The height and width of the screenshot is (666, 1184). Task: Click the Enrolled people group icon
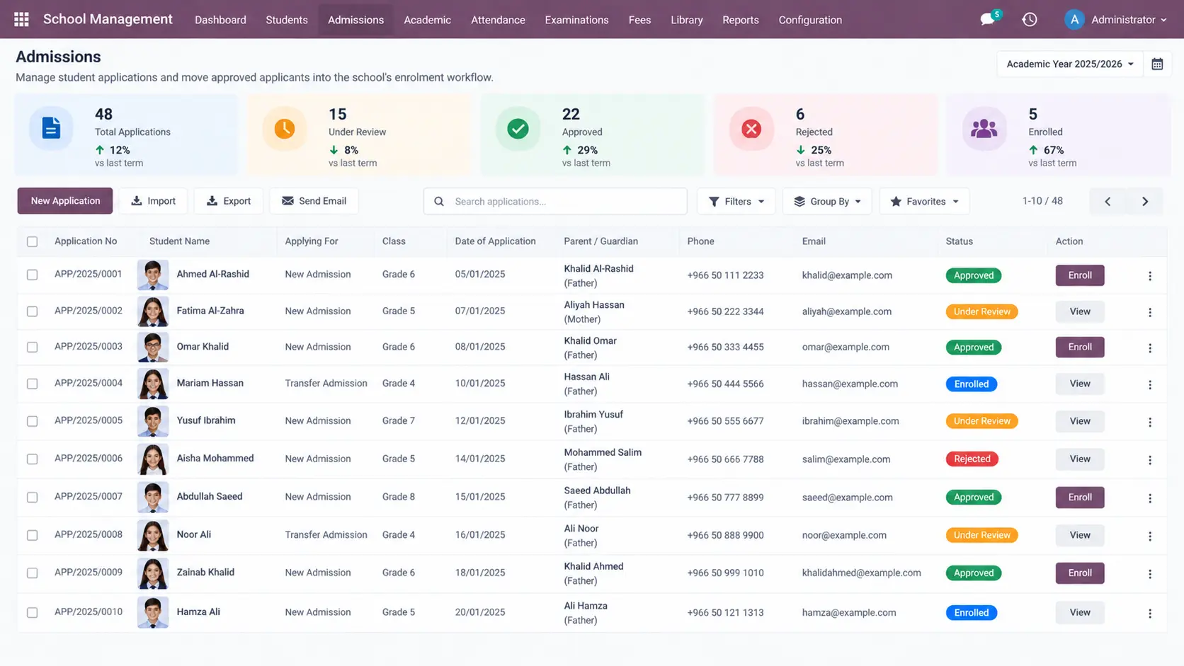tap(984, 128)
